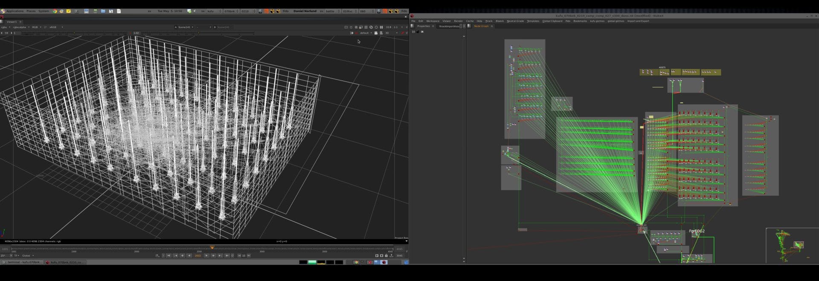The height and width of the screenshot is (281, 819).
Task: Click the monitor display icon in top panel
Action: point(86,11)
